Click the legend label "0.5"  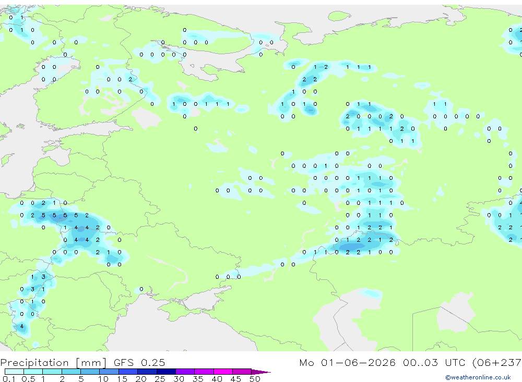28,379
